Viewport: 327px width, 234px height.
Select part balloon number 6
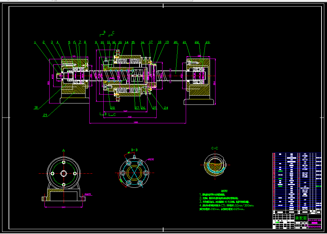click(75, 42)
